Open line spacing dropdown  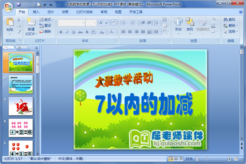[157, 23]
